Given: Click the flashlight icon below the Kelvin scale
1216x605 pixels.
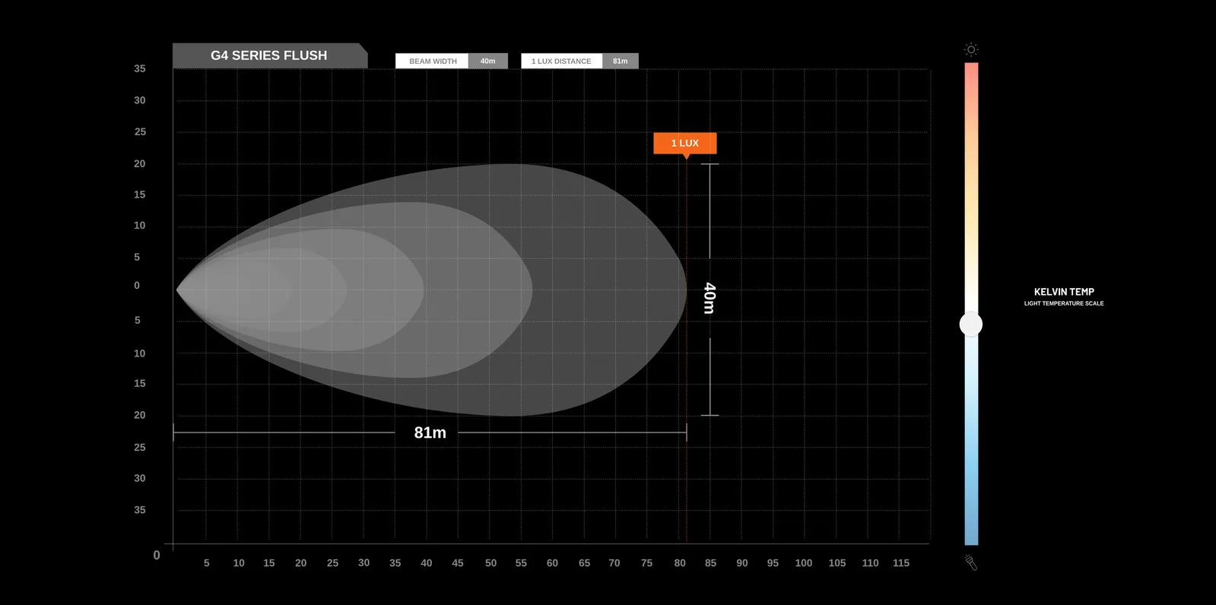Looking at the screenshot, I should pos(971,562).
